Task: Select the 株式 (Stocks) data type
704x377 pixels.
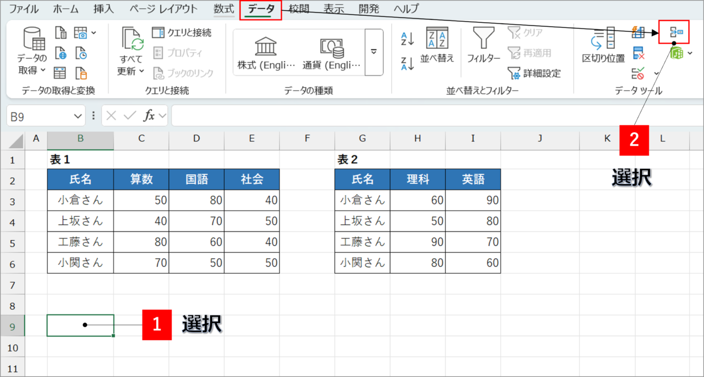Action: (x=266, y=53)
